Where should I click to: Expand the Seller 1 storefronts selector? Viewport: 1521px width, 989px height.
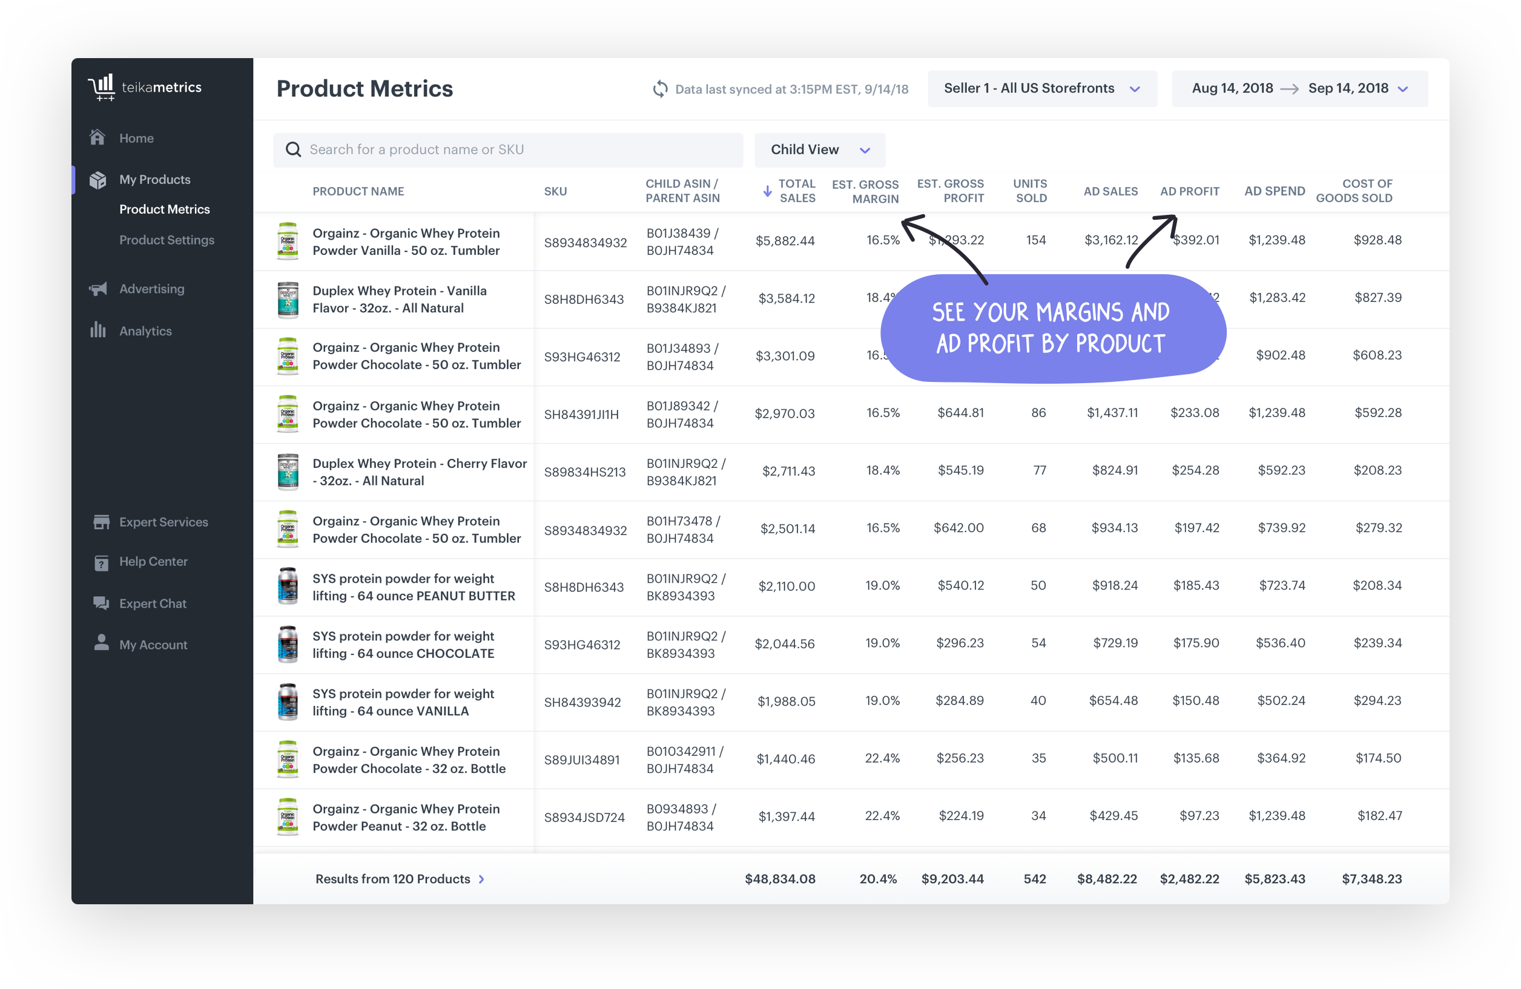1041,88
